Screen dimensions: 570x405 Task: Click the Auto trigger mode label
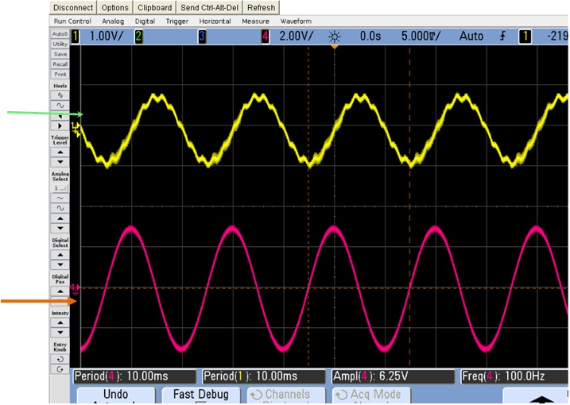pyautogui.click(x=471, y=37)
